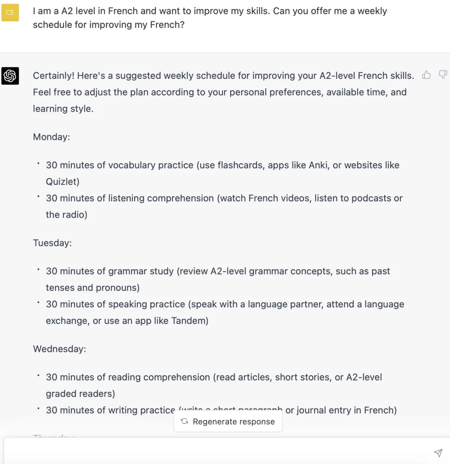The width and height of the screenshot is (450, 464).
Task: Select the writing practice bullet text
Action: (x=221, y=410)
